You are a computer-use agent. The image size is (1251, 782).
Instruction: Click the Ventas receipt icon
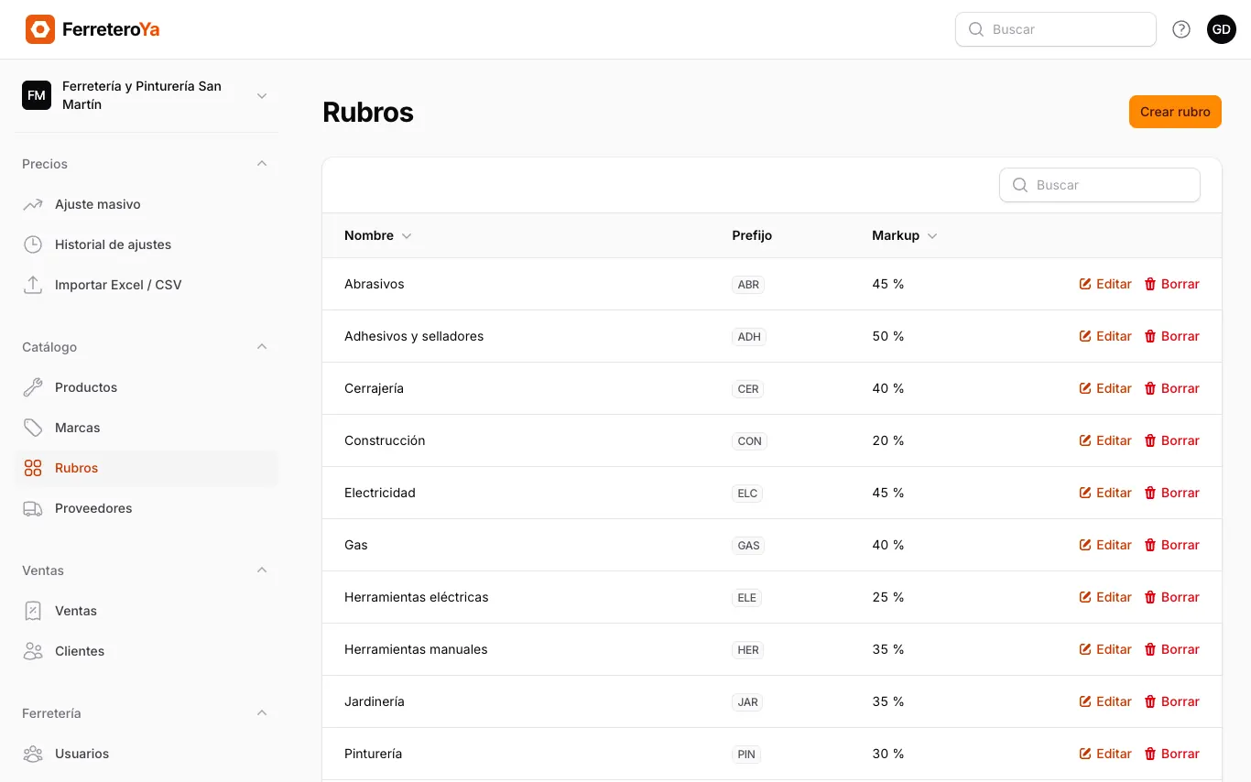point(33,611)
